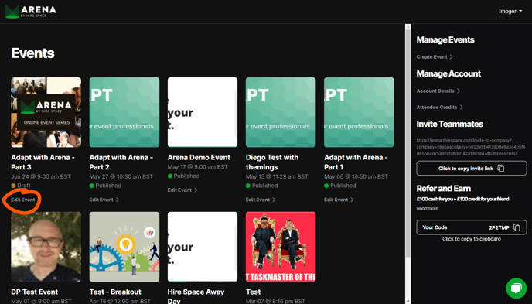Click the Your Code field
This screenshot has width=532, height=304.
[472, 227]
